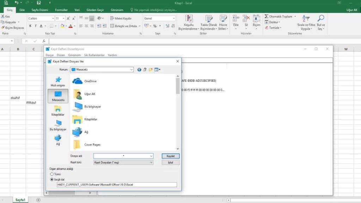Click the OneDrive cloud icon in file list
361x203 pixels.
(x=77, y=81)
